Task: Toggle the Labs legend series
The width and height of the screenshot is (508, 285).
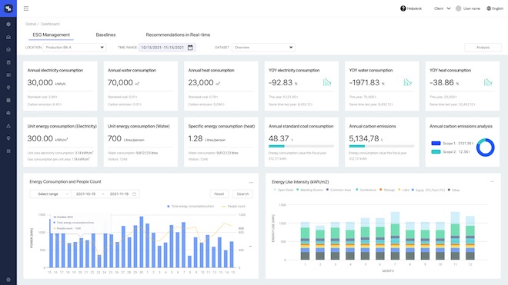Action: tap(403, 190)
